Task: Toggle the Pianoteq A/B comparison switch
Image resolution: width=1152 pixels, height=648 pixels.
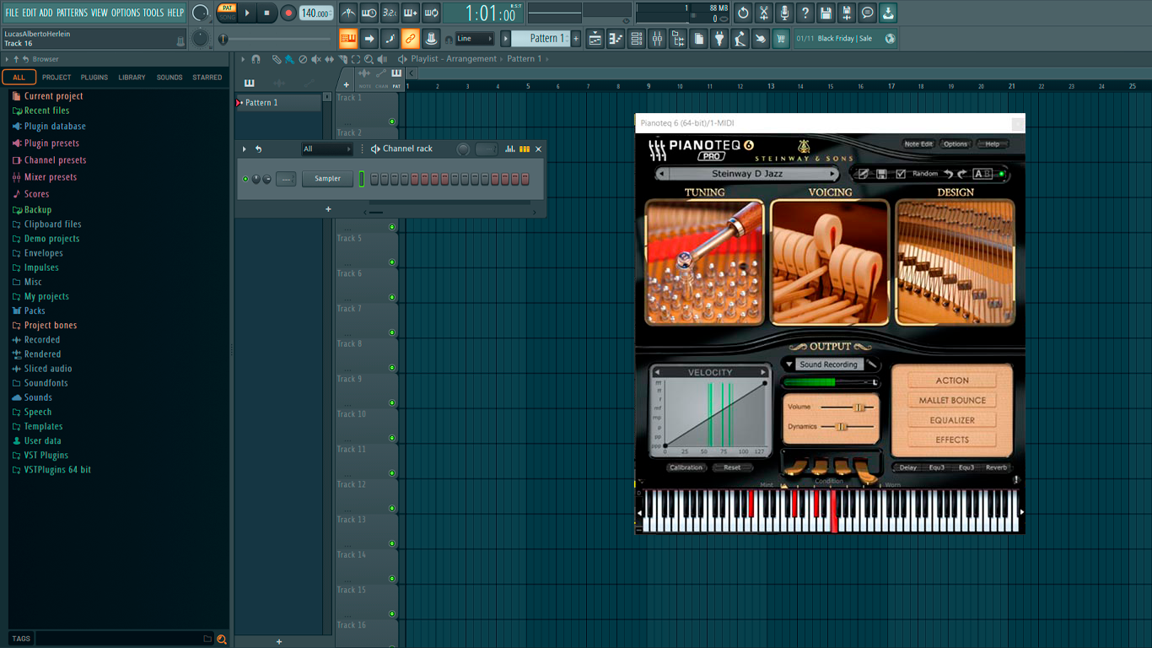Action: coord(982,174)
